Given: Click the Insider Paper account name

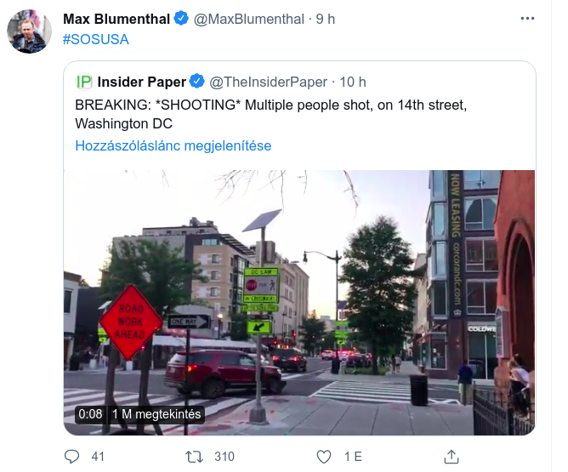Looking at the screenshot, I should [142, 82].
